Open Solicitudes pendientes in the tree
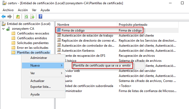Viewport: 189px width, 109px height. [33, 43]
